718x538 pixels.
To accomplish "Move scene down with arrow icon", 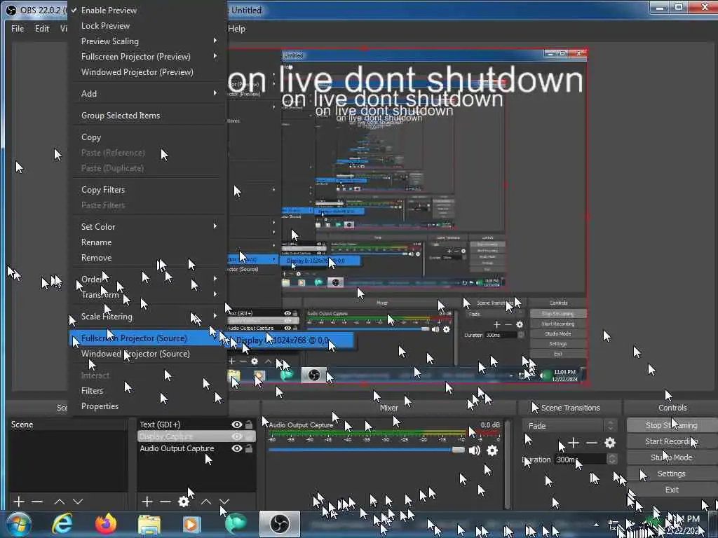I will [78, 502].
